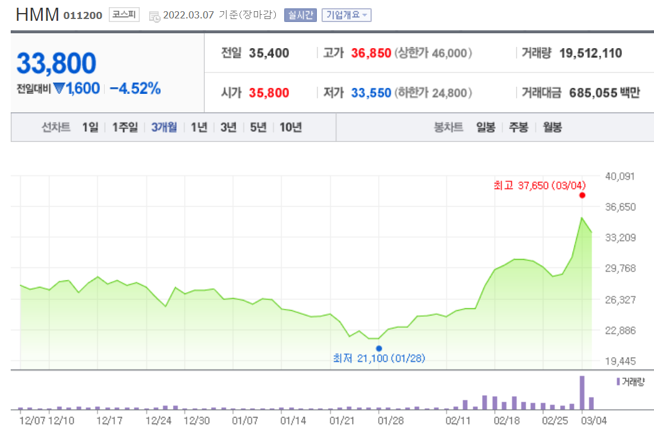Click the stock code 011200
Screen dimensions: 654x439
[83, 16]
